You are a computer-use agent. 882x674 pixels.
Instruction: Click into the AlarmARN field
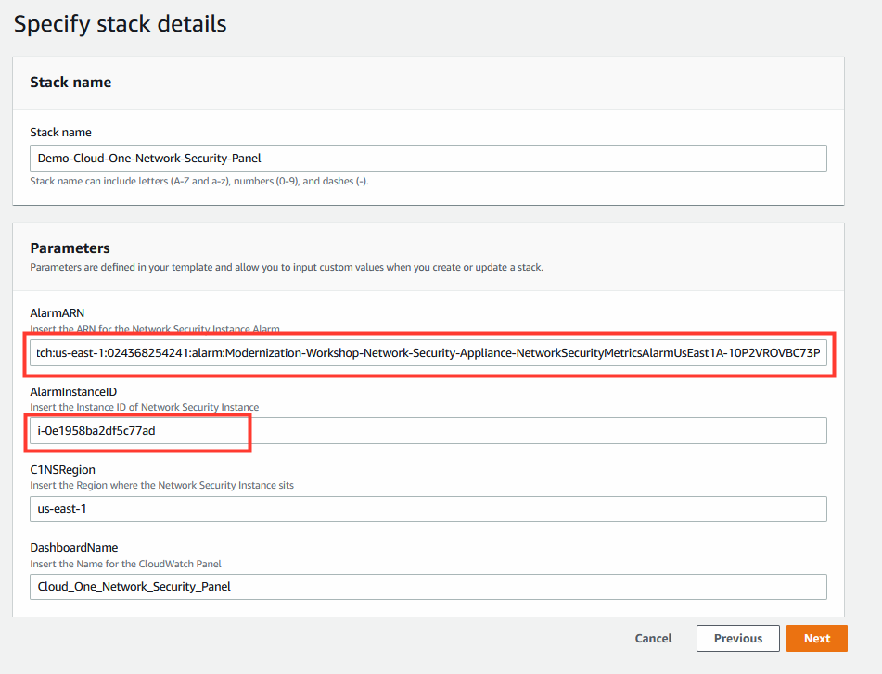tap(428, 352)
